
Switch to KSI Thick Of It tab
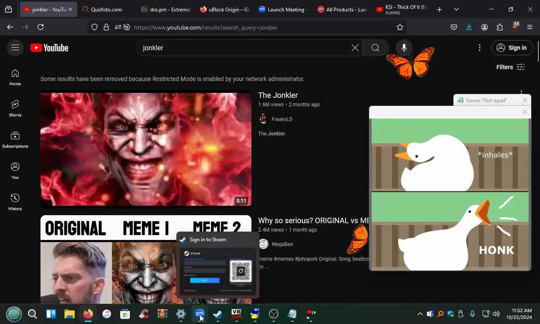(401, 9)
